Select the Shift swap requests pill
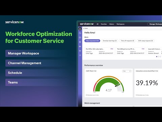This screenshot has width=162, height=122. (x=145, y=41)
